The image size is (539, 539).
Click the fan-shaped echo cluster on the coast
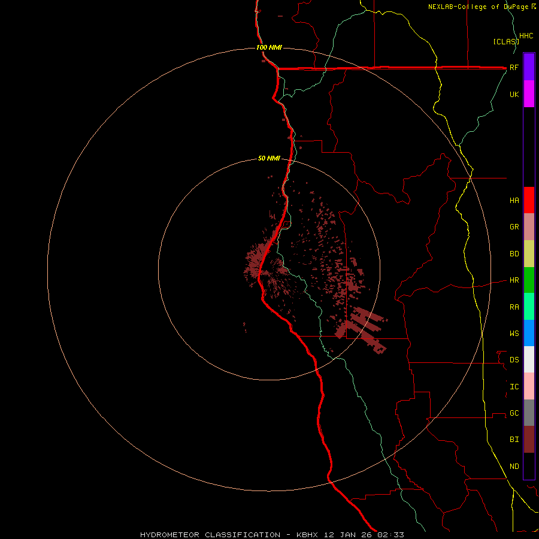pos(256,263)
